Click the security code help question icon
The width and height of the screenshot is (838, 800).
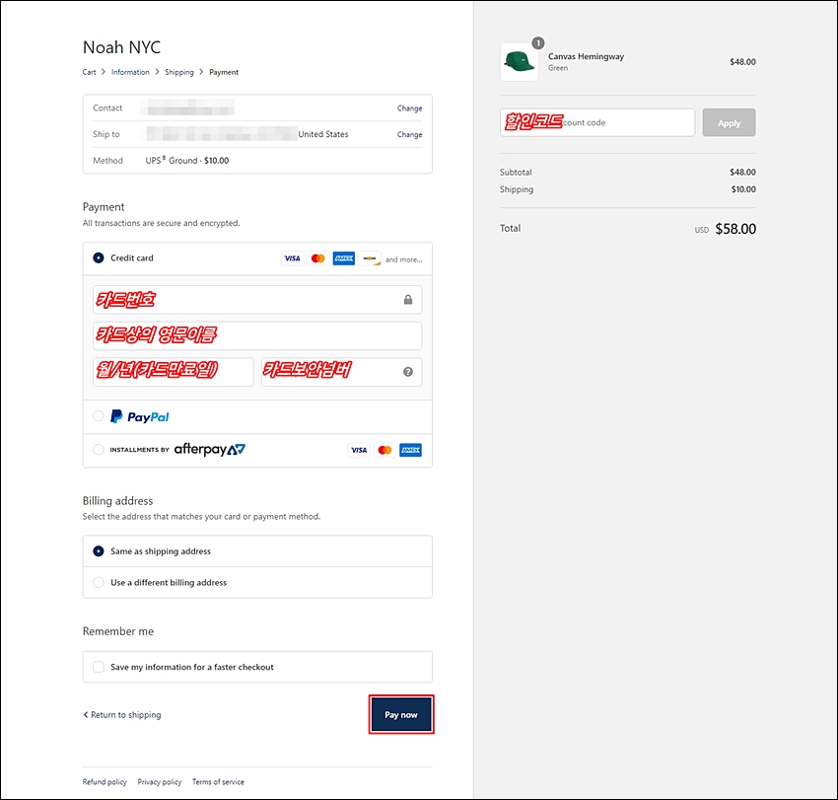tap(408, 372)
